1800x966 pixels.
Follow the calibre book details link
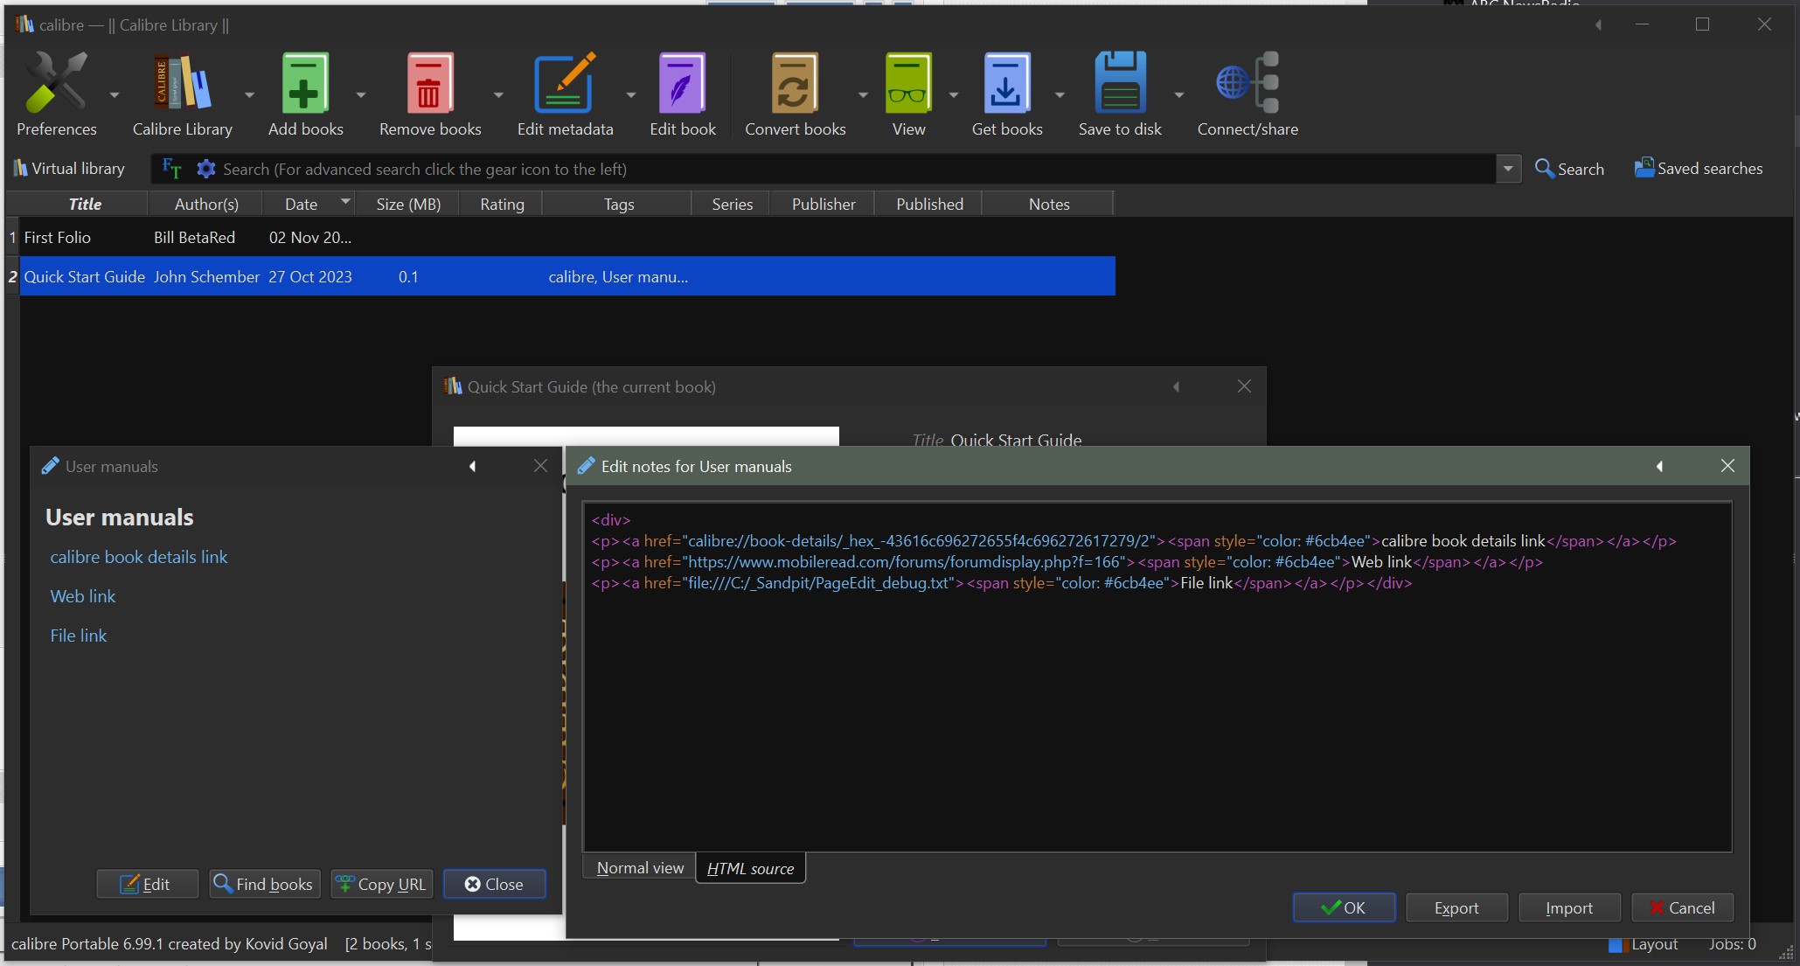coord(139,557)
